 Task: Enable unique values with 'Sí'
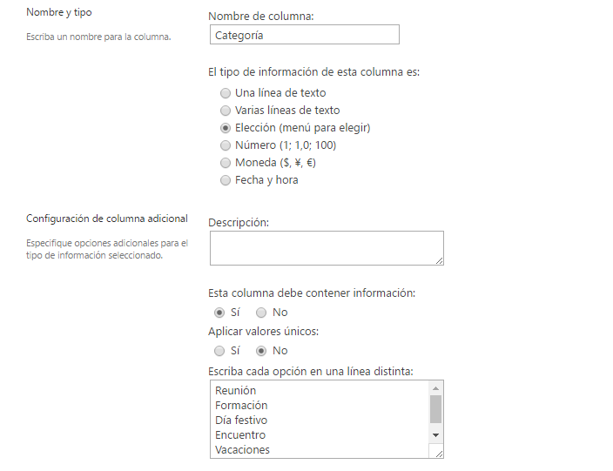pos(219,351)
